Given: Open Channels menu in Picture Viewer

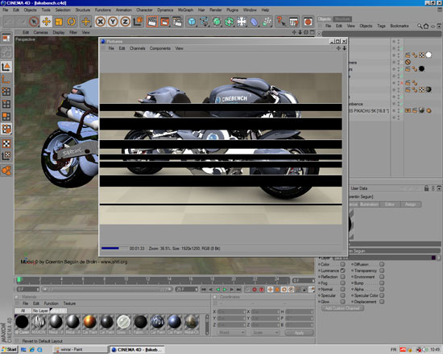Looking at the screenshot, I should tap(137, 48).
